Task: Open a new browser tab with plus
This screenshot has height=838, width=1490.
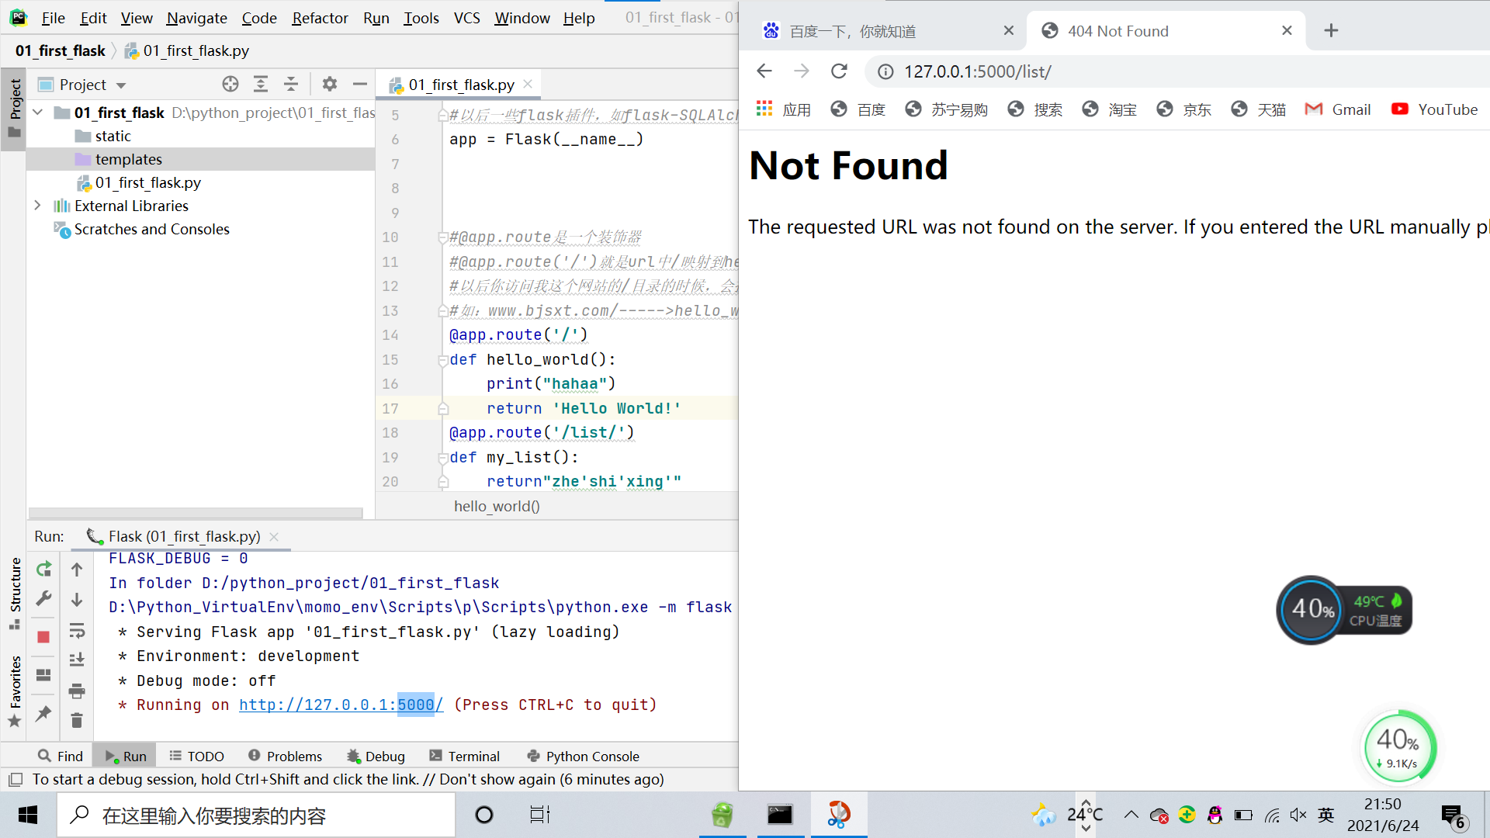Action: pyautogui.click(x=1331, y=30)
